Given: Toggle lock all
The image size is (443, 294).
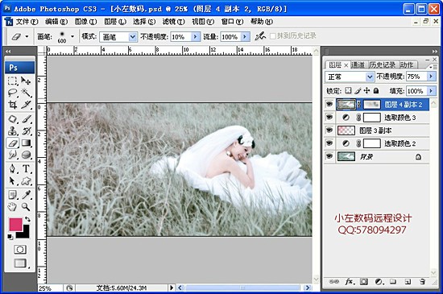Looking at the screenshot, I should (376, 91).
